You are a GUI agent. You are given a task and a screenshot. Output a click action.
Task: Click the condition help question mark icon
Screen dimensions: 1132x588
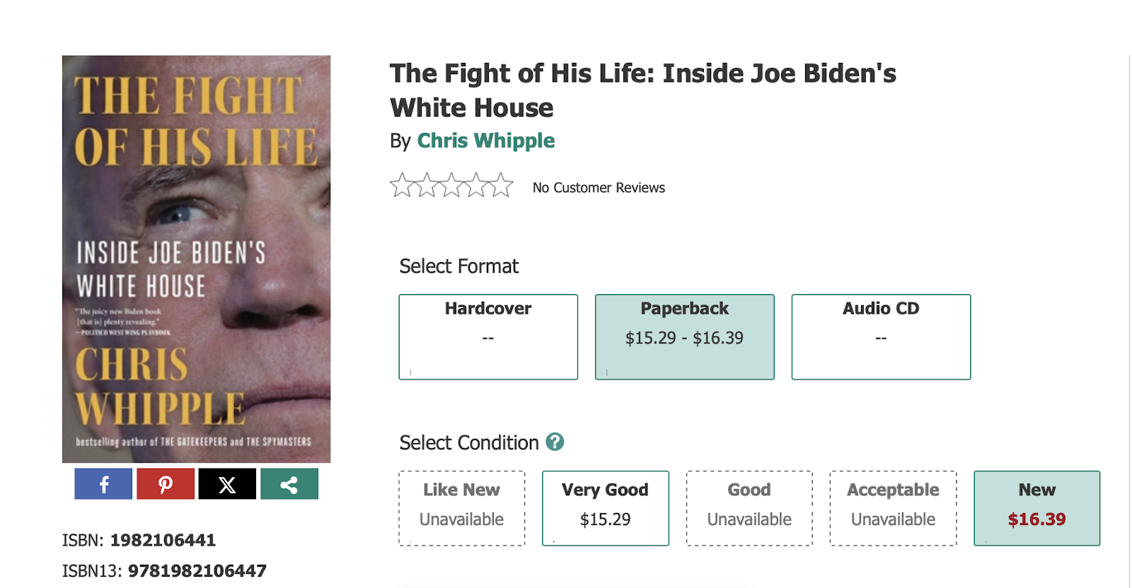click(555, 442)
